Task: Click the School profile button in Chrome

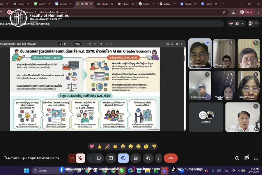Action: (246, 12)
